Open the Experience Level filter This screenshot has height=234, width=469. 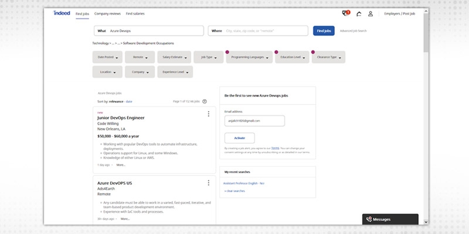(x=175, y=72)
